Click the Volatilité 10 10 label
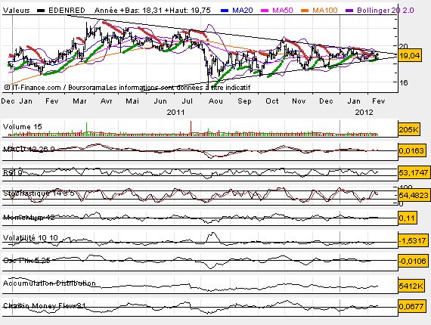 pos(30,237)
